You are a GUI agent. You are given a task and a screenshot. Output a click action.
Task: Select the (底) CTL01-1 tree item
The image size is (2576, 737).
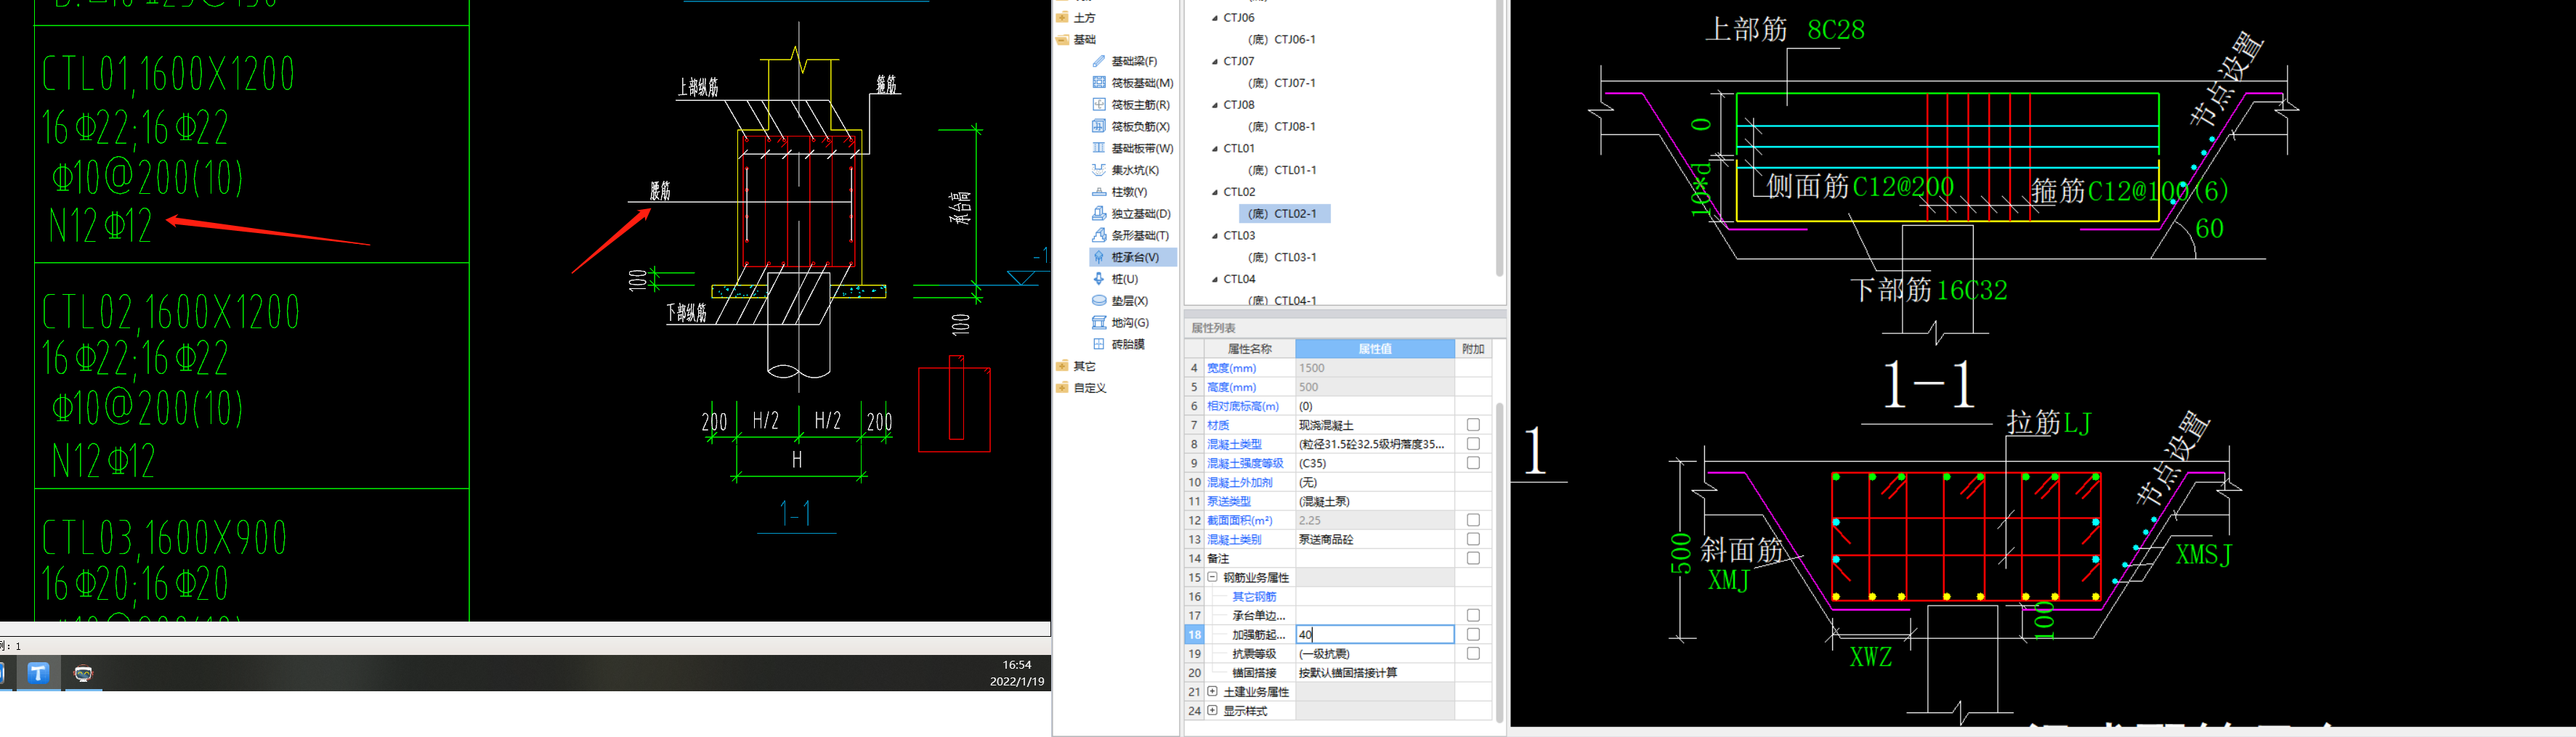(x=1282, y=170)
